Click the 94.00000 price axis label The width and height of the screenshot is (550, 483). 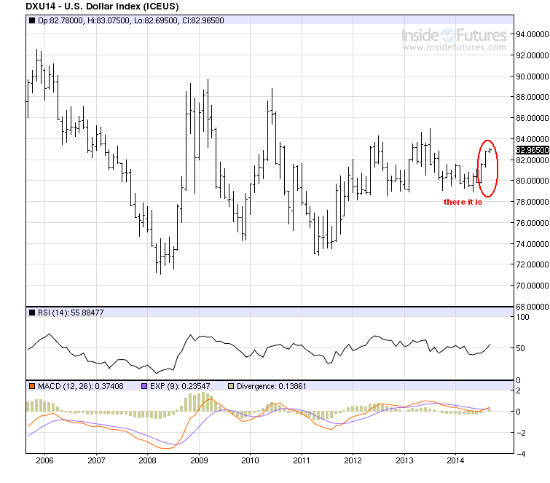(x=532, y=34)
